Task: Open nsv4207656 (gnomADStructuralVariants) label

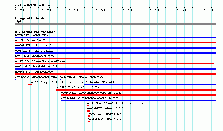Action: tap(43, 61)
